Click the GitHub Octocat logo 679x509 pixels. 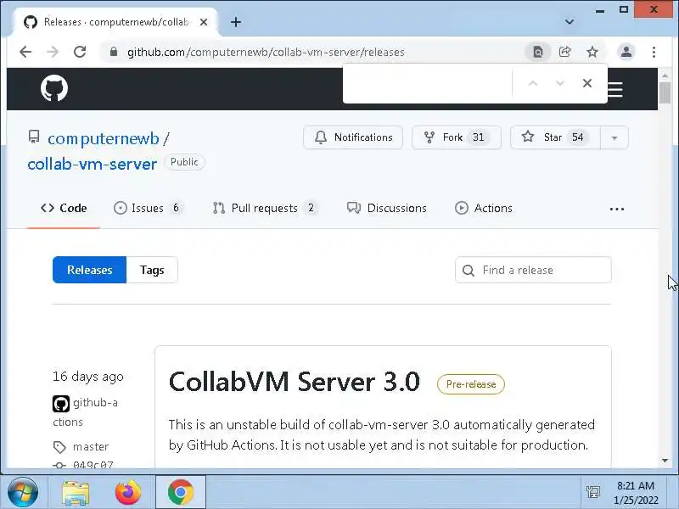coord(54,88)
